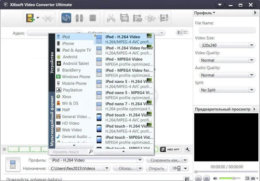Choose iPod touch - MPEG4 Video profile
The image size is (260, 181).
point(124,140)
